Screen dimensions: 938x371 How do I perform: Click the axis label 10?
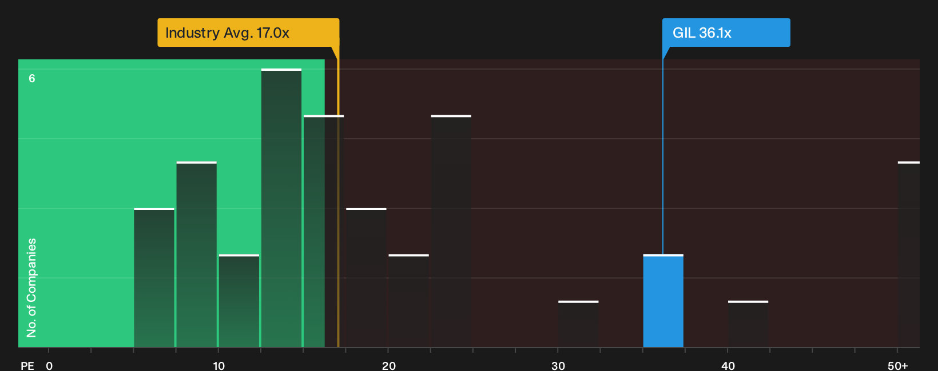point(218,366)
